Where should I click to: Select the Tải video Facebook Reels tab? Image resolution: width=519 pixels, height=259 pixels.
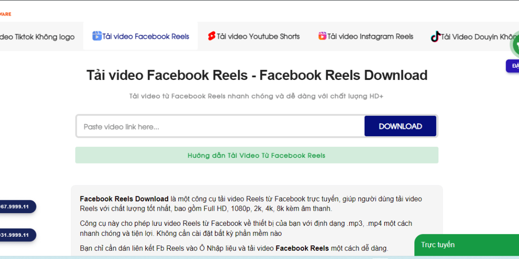click(141, 36)
